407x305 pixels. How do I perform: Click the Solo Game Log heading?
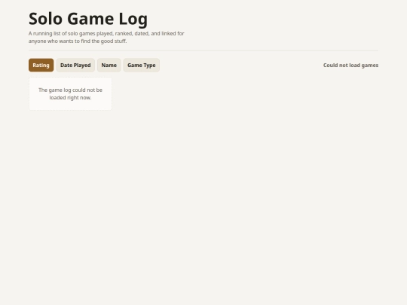click(88, 19)
